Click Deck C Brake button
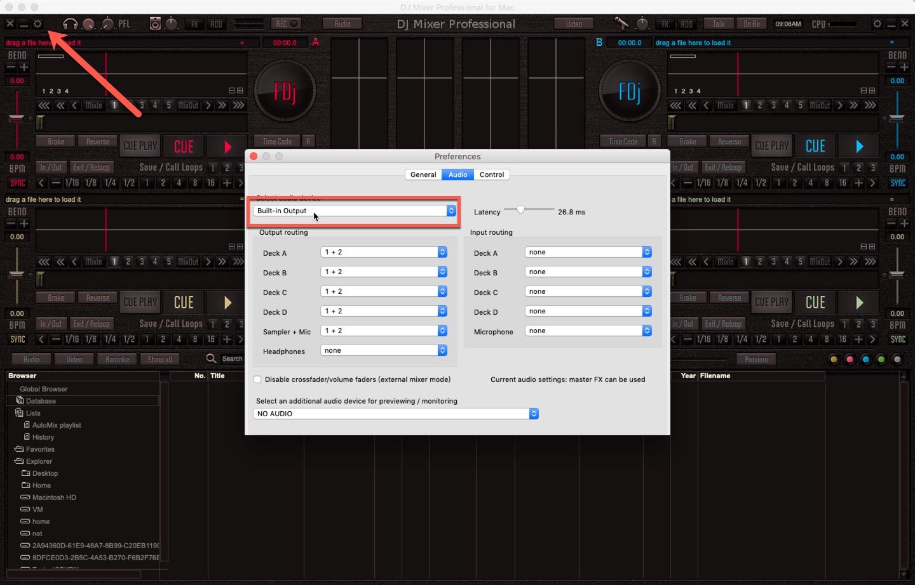This screenshot has height=585, width=915. pyautogui.click(x=56, y=298)
